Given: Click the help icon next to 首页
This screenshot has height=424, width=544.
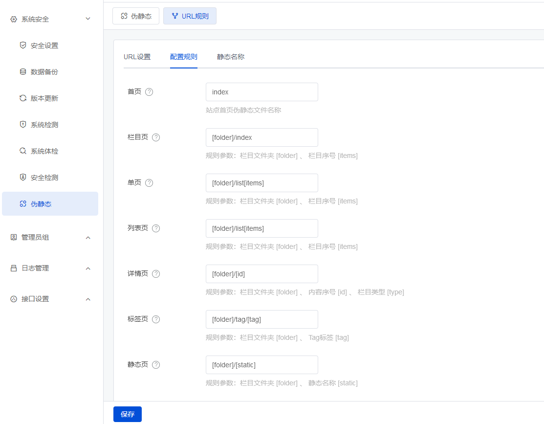Looking at the screenshot, I should pos(150,92).
